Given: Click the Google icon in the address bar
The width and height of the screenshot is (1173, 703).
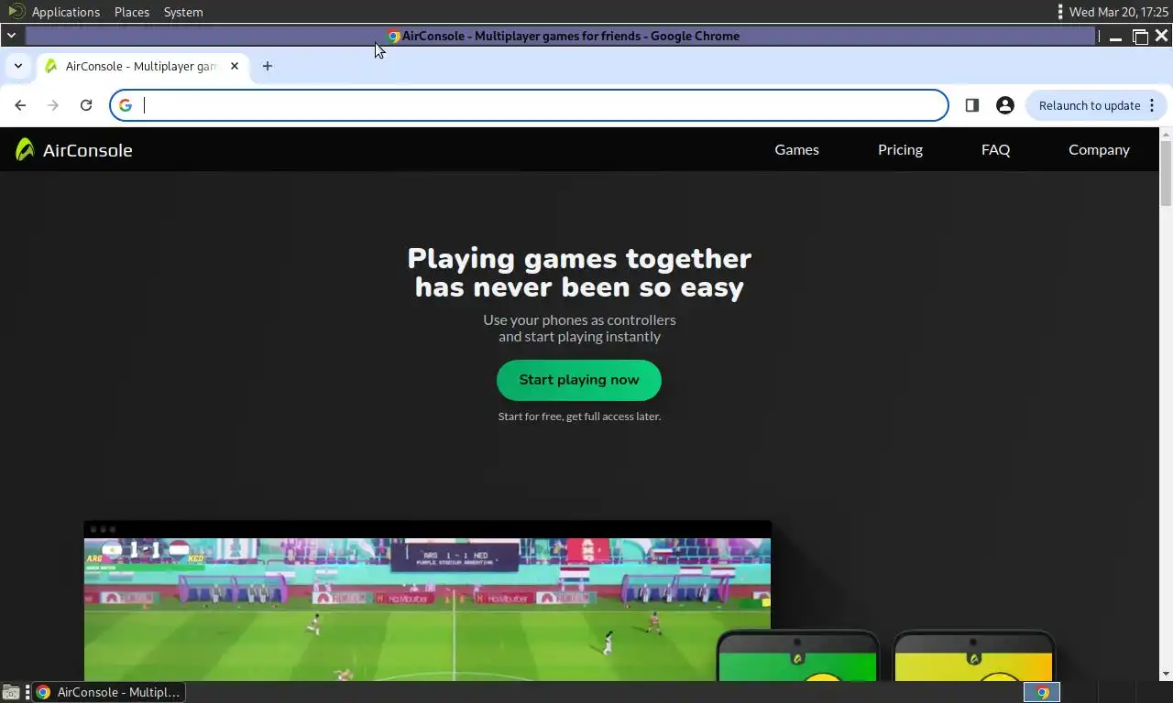Looking at the screenshot, I should click(x=126, y=105).
